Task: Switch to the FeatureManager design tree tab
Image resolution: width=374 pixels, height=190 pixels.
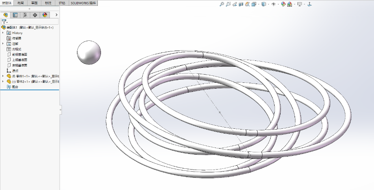Action: [5, 15]
